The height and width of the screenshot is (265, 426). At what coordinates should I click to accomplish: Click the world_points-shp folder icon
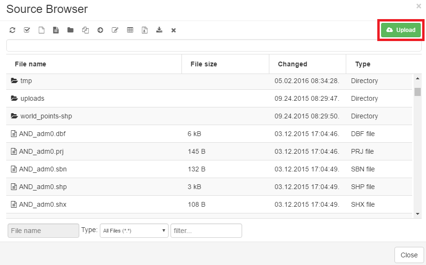(x=14, y=116)
